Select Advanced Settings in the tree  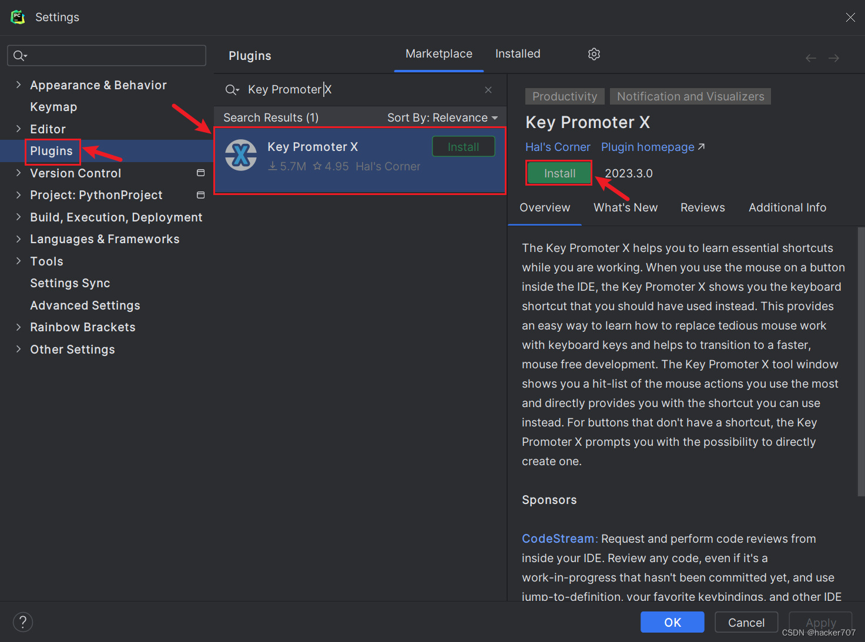[85, 305]
